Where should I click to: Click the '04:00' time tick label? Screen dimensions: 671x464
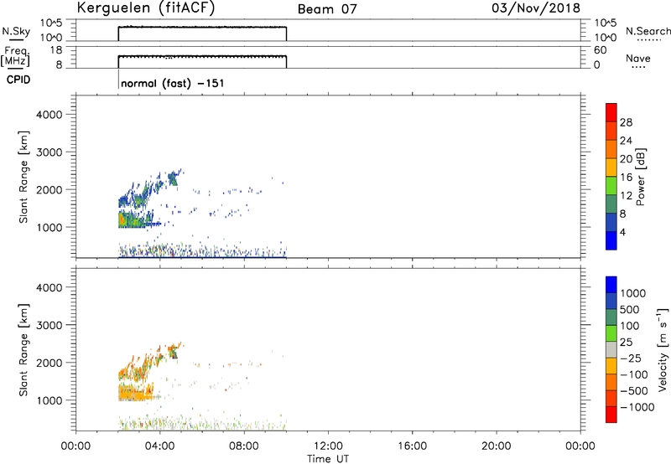[159, 446]
